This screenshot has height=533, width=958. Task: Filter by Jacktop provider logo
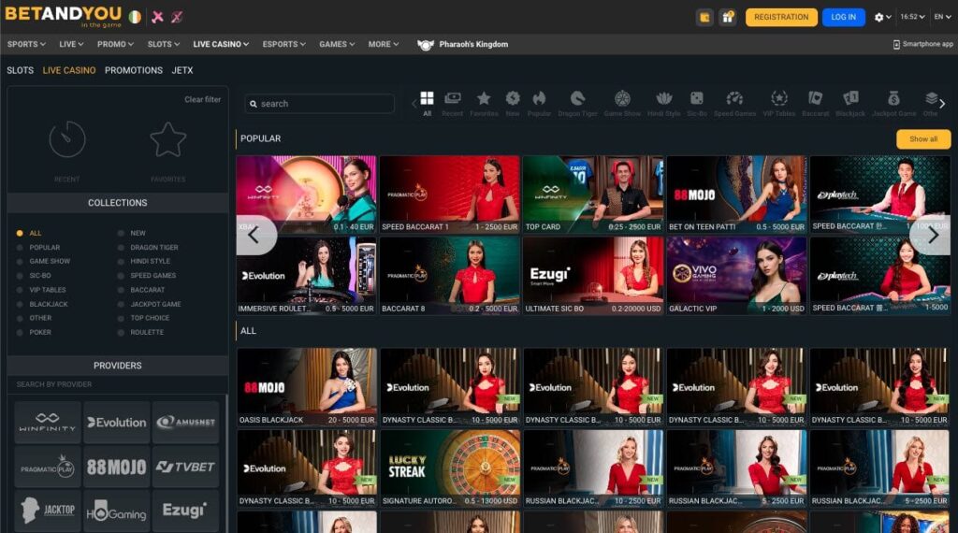coord(48,511)
